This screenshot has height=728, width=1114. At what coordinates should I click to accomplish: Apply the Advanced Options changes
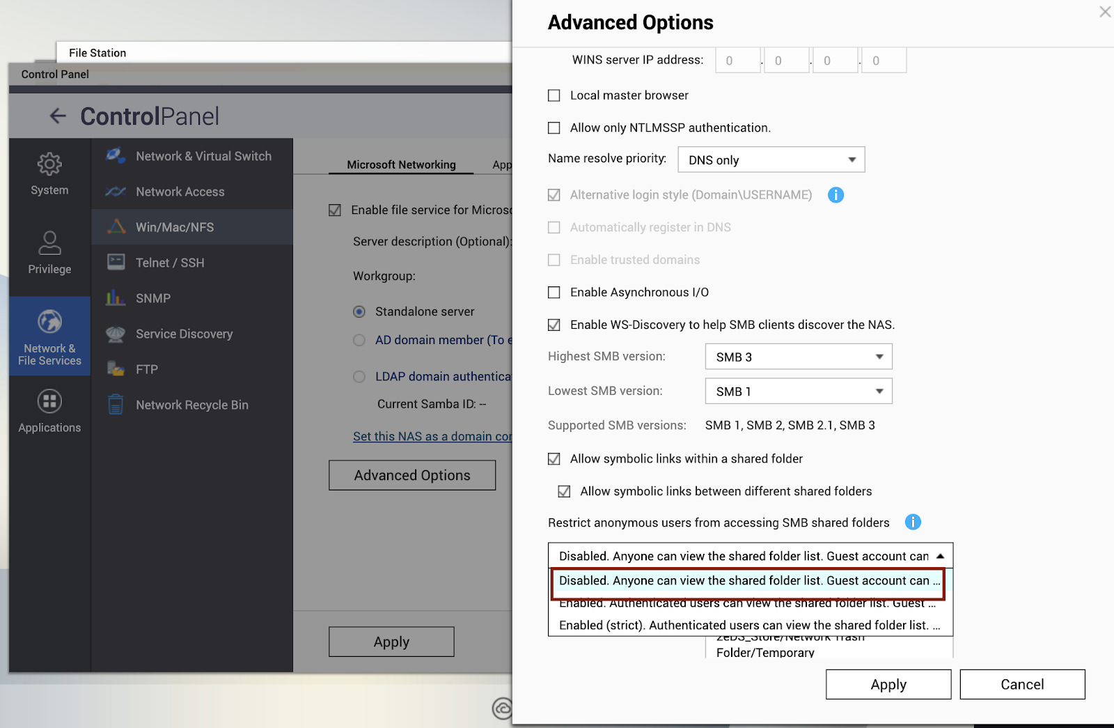click(x=888, y=684)
